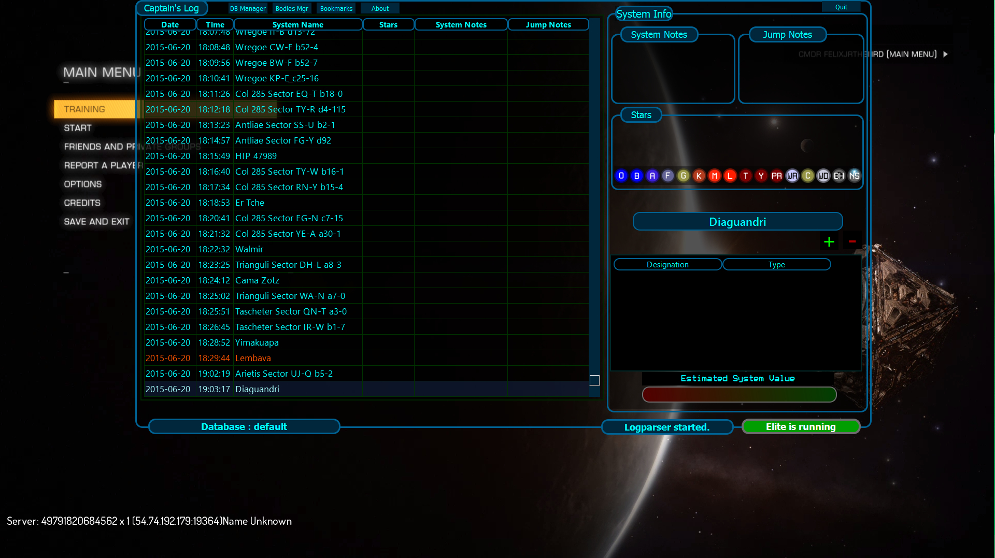Click the Estimated System Value bar

pos(739,394)
